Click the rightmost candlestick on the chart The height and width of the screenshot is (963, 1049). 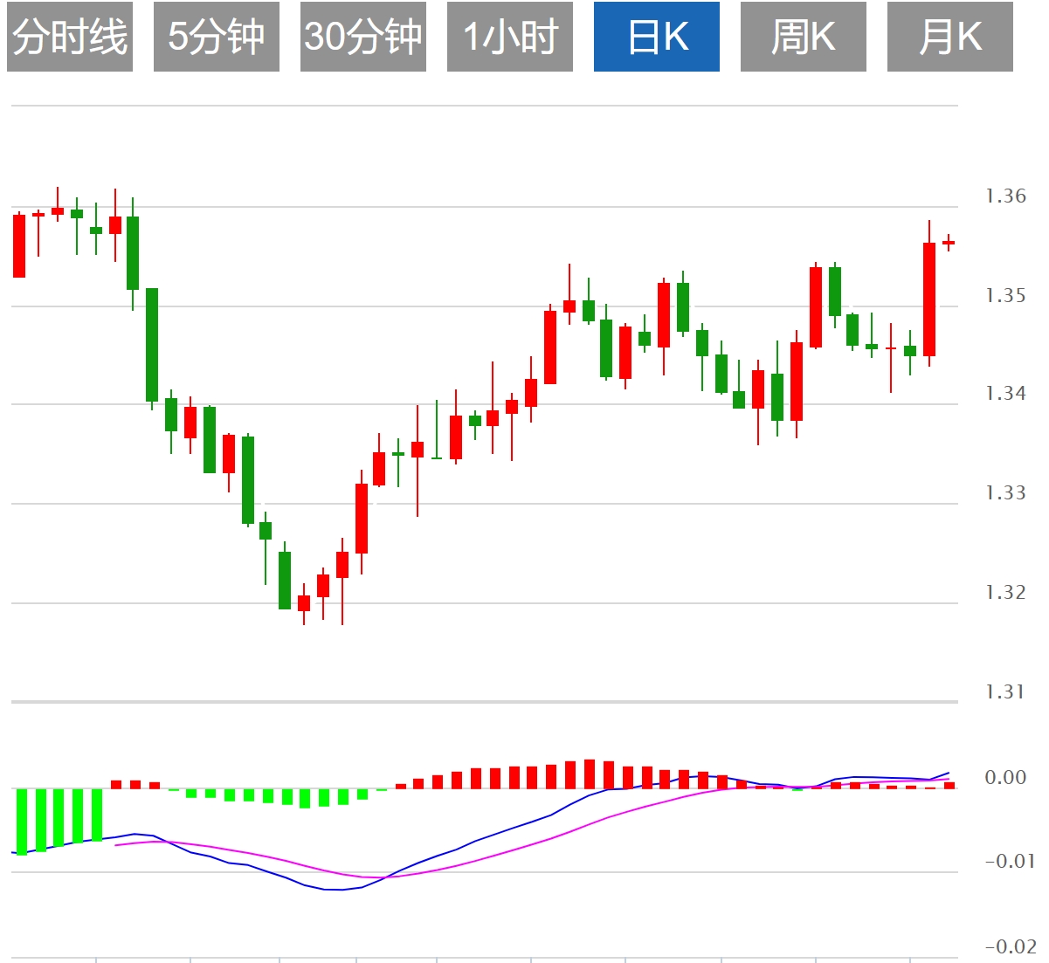(x=949, y=243)
